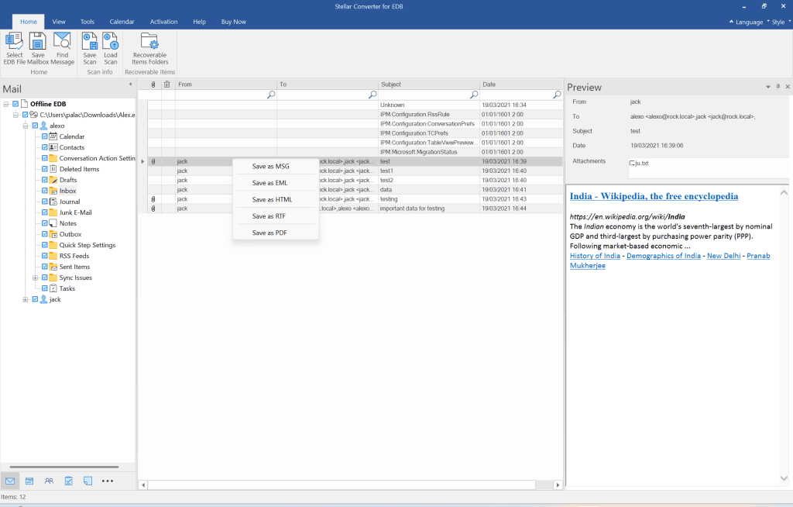The height and width of the screenshot is (507, 793).
Task: Uncheck the Inbox folder checkbox
Action: (x=44, y=191)
